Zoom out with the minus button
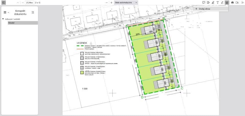This screenshot has width=245, height=116. (x=107, y=3)
